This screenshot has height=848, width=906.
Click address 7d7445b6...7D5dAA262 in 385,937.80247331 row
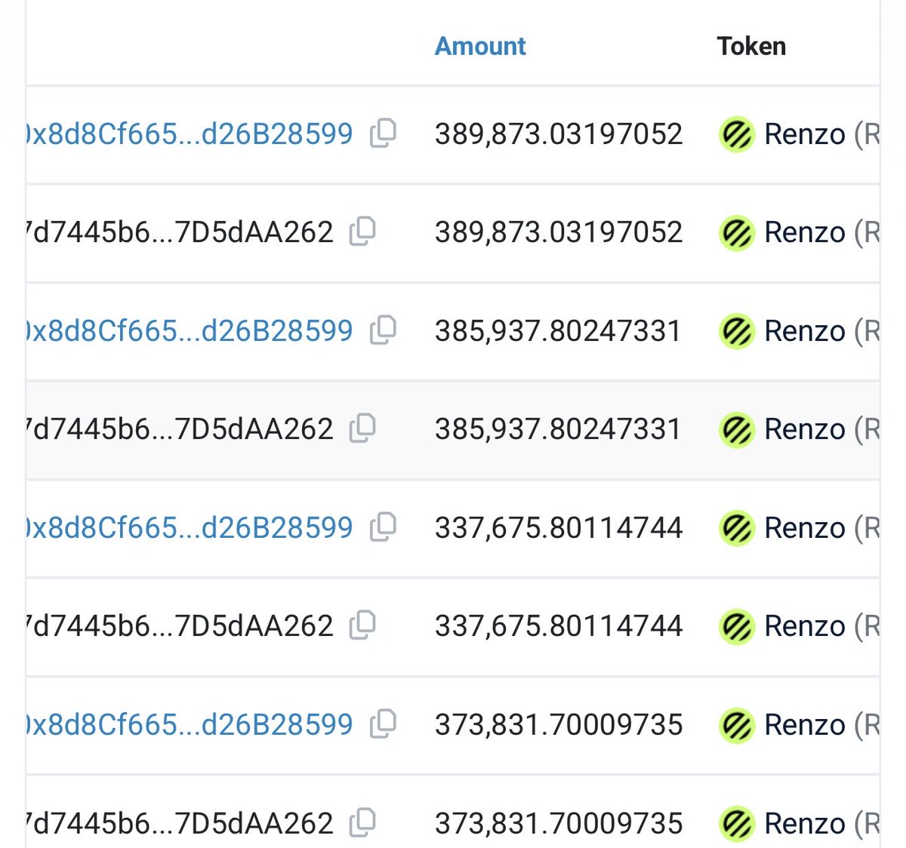(x=180, y=429)
